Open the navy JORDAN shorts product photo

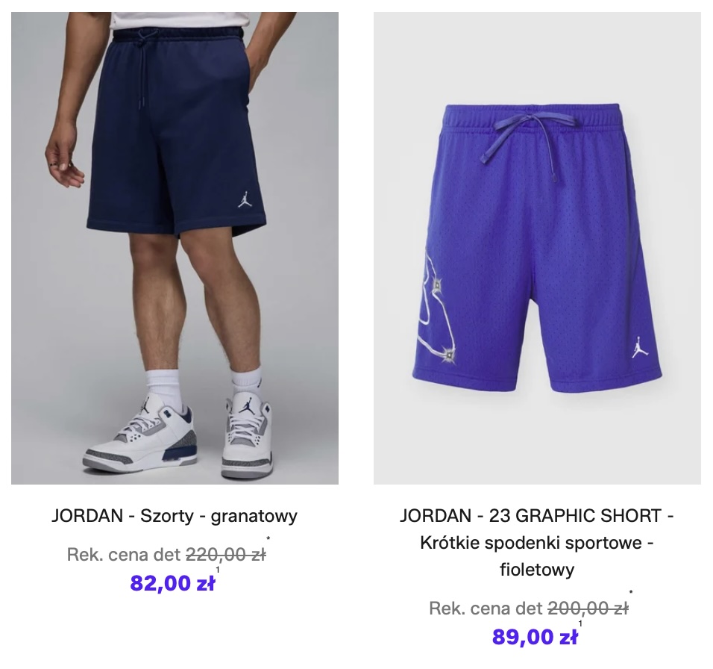point(175,248)
